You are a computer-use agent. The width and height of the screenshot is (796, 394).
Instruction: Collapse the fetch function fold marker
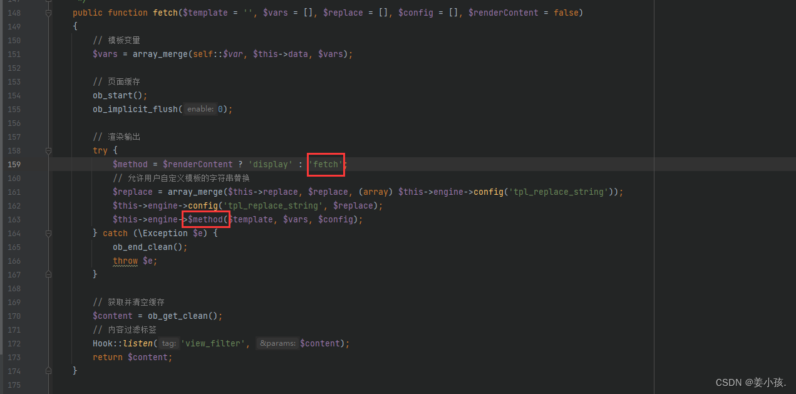(x=48, y=13)
